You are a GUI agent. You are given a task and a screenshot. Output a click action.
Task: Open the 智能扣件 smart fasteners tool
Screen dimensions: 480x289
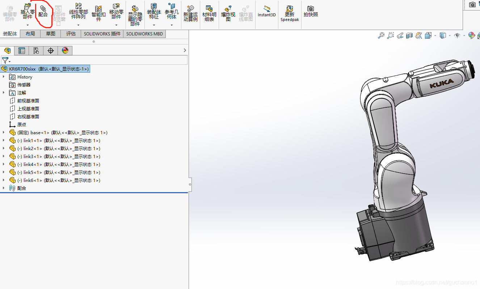point(98,13)
